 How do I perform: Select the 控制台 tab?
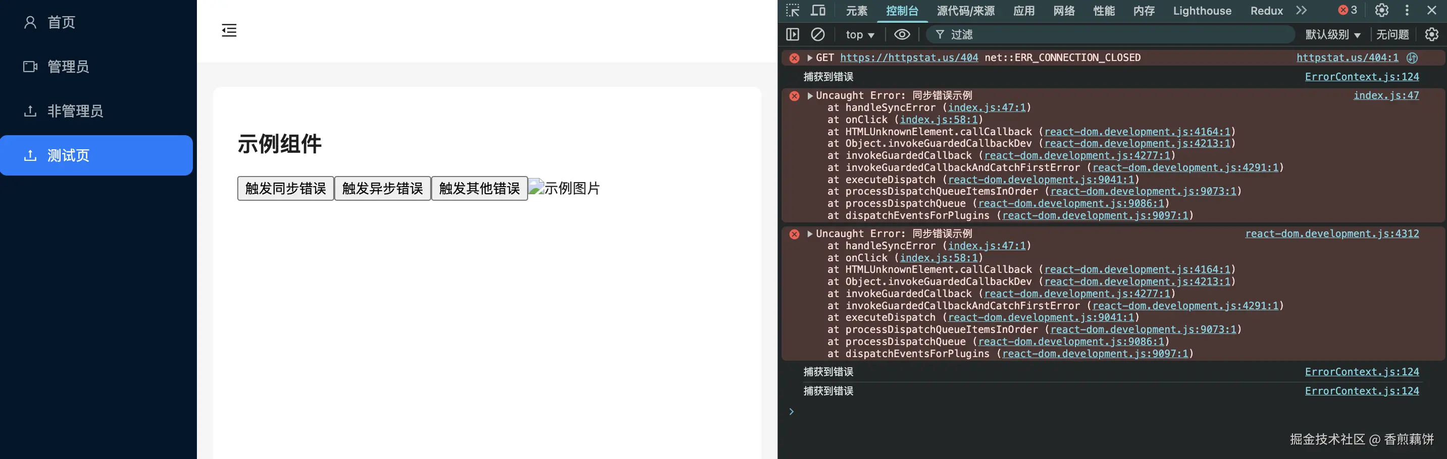click(902, 11)
